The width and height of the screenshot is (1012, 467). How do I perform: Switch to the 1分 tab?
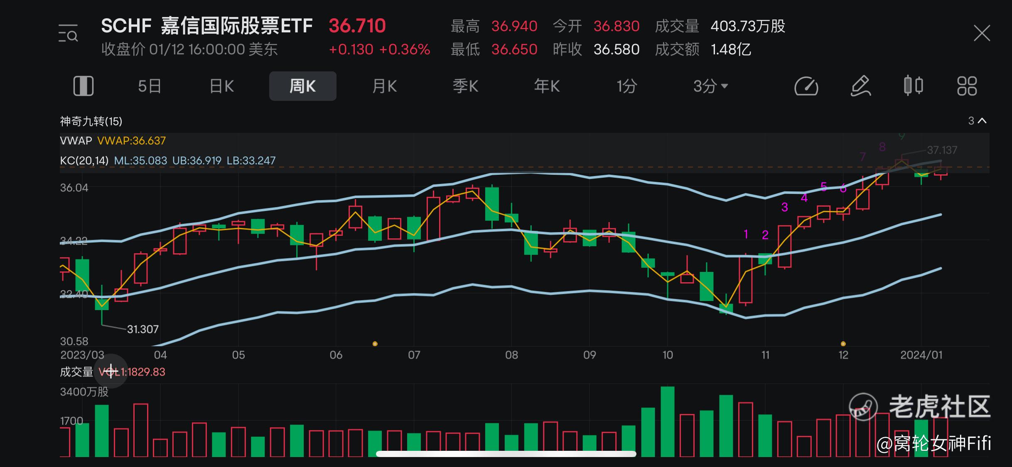(x=626, y=86)
